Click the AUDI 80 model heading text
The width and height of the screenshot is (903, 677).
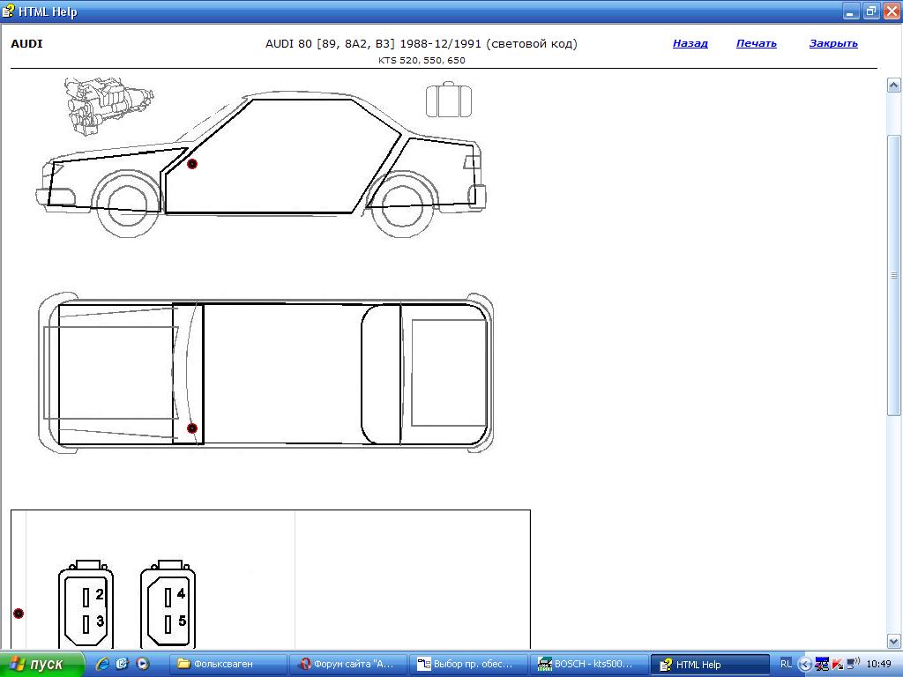pyautogui.click(x=421, y=44)
